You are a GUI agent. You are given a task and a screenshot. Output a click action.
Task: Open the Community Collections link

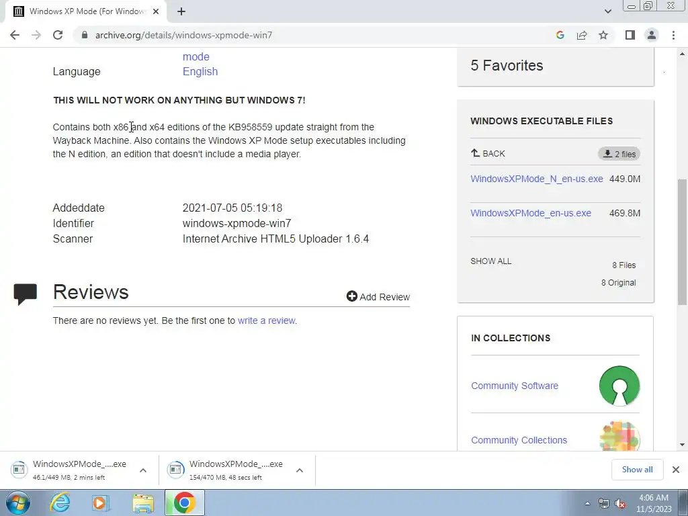coord(519,440)
